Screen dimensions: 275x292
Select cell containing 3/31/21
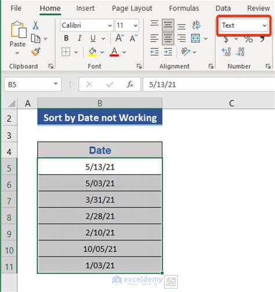click(100, 200)
